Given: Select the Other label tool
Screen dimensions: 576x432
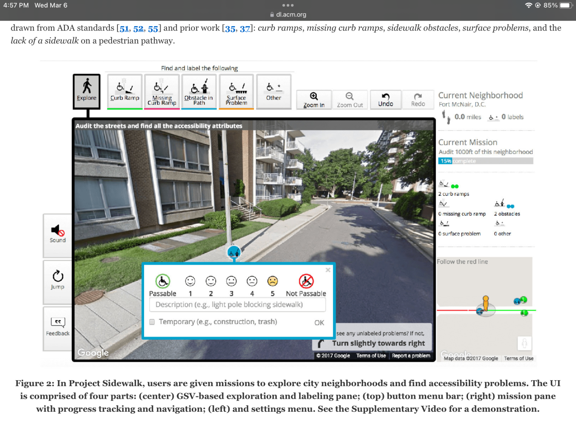Looking at the screenshot, I should tap(274, 91).
